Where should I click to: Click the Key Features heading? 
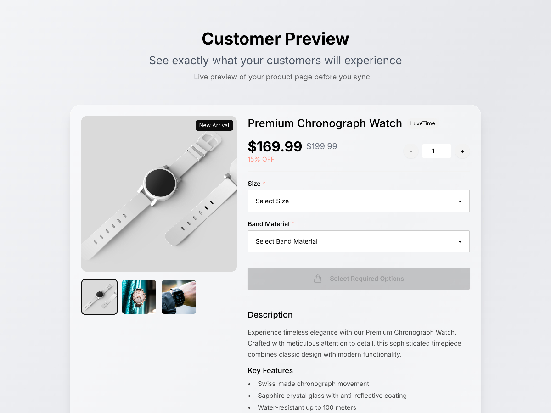[x=270, y=371]
